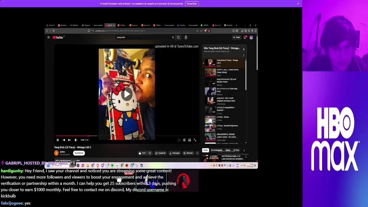Play 'Lil Tracy Ft SouljahWitch * BOWSER *' item
This screenshot has height=207, width=368.
224,110
